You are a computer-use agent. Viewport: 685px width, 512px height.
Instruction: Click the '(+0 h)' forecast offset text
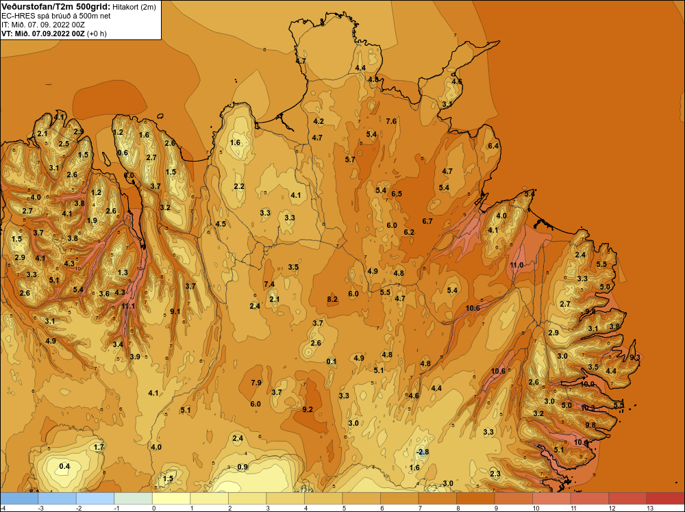[x=97, y=34]
